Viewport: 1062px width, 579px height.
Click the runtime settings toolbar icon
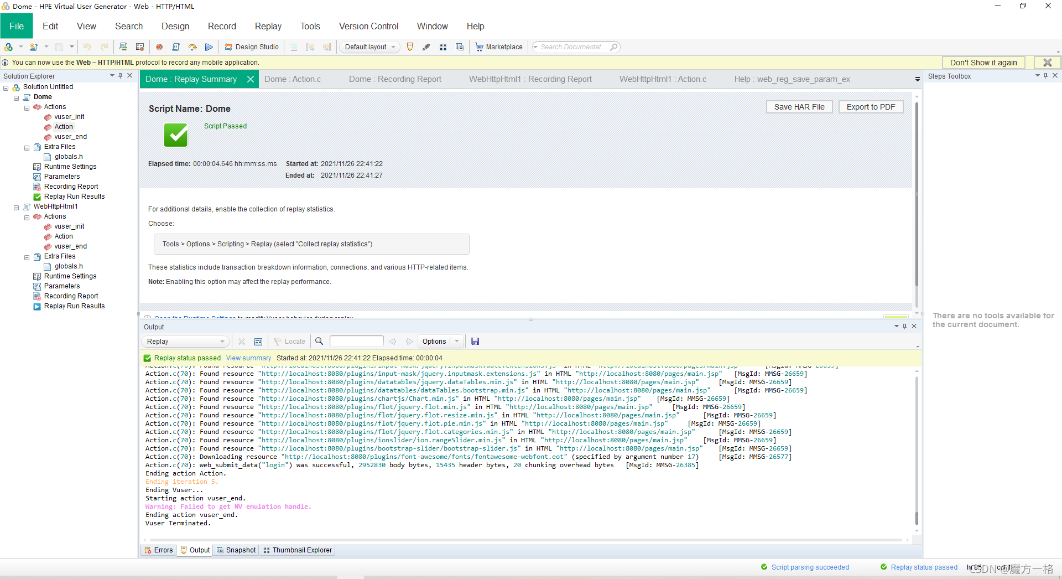140,47
